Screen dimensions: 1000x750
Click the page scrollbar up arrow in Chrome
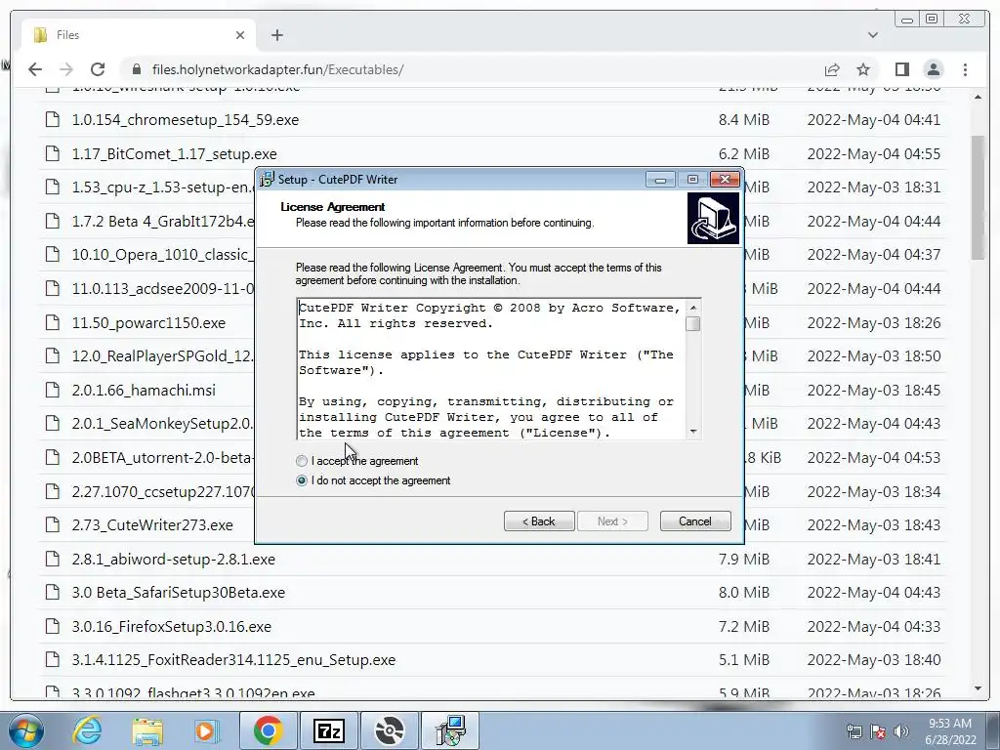[x=978, y=97]
